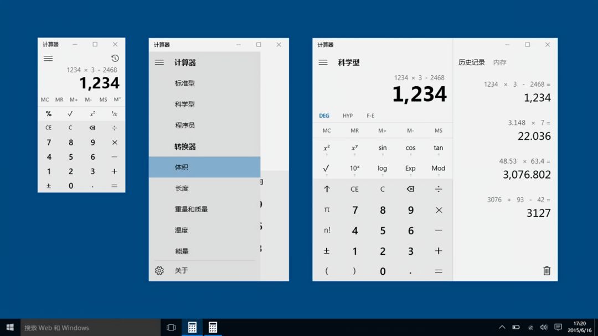Toggle the HYP hyperbolic function mode

[x=347, y=116]
